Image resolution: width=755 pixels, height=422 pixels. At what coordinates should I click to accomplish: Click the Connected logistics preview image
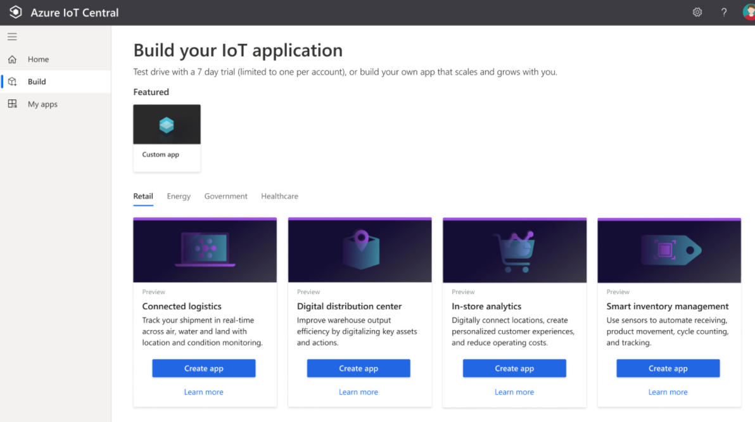(x=205, y=249)
